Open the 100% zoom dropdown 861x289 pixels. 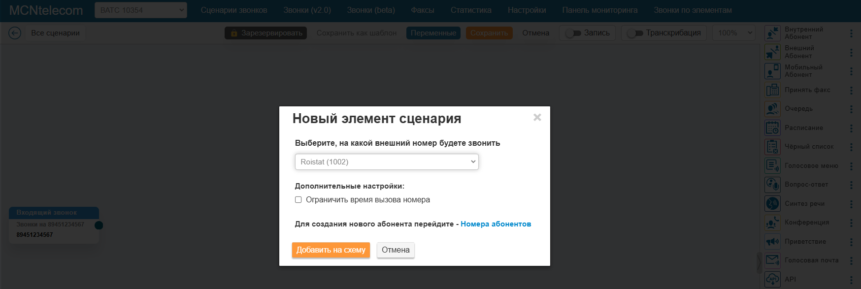(x=734, y=33)
